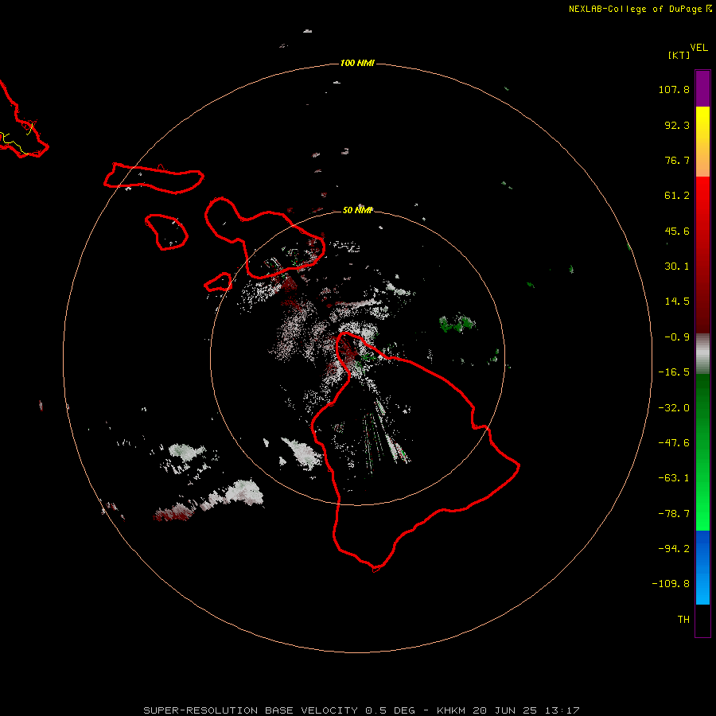Click the -32.0 legend value
716x716 pixels.
click(x=674, y=408)
